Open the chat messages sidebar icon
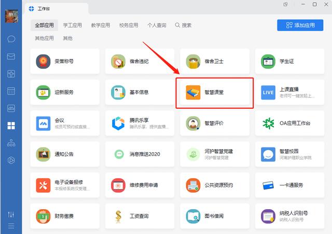 [x=11, y=39]
